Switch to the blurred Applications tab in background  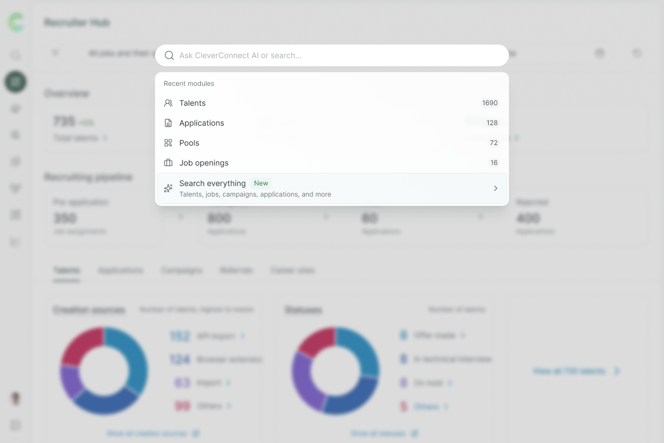click(121, 270)
